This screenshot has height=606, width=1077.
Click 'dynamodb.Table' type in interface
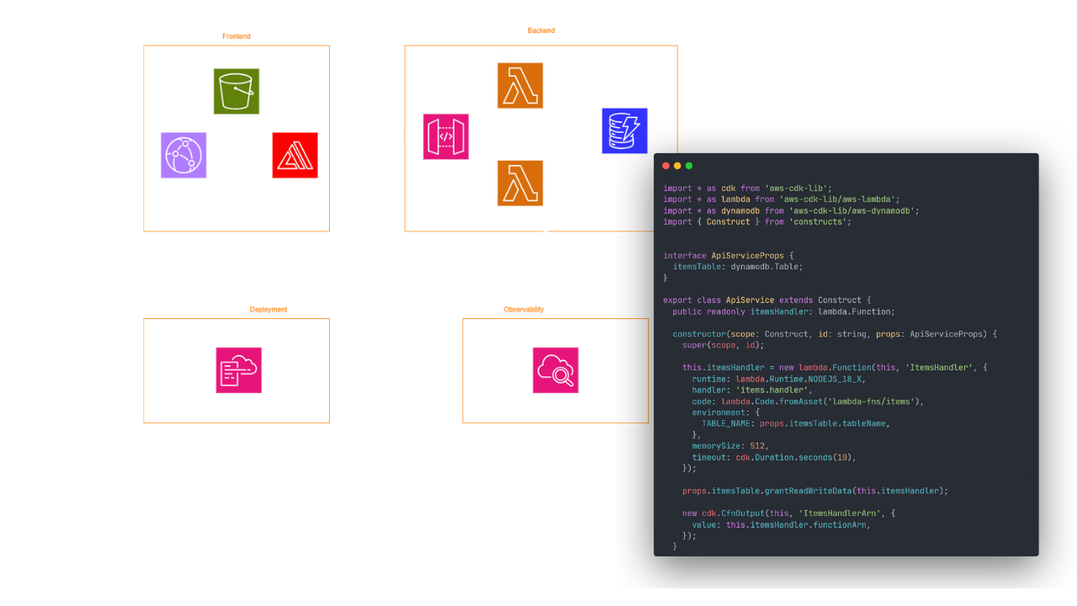(x=766, y=266)
